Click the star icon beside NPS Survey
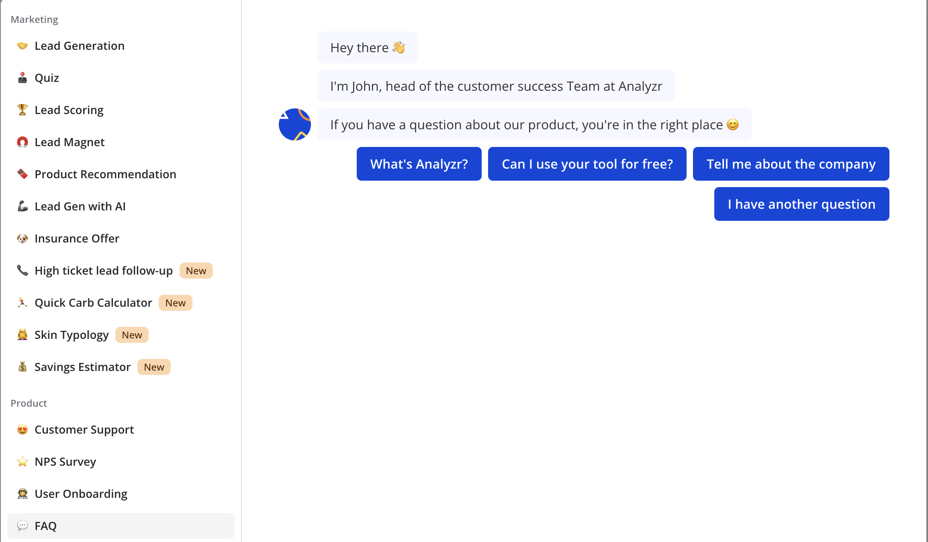Viewport: 928px width, 542px height. (x=22, y=461)
